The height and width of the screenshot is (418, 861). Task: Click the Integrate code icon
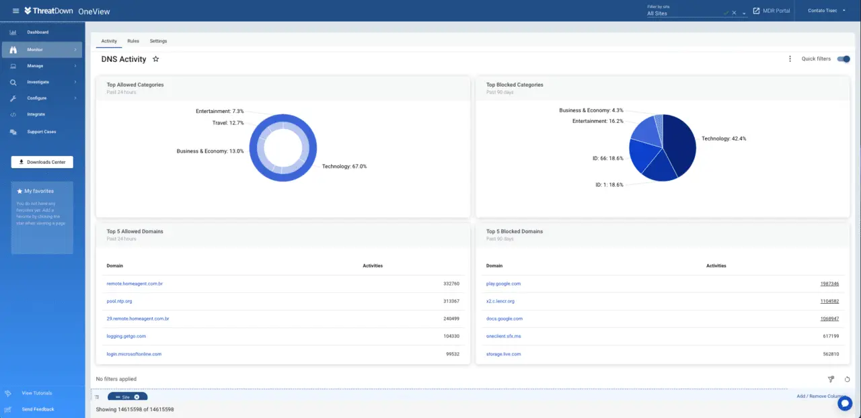(11, 114)
